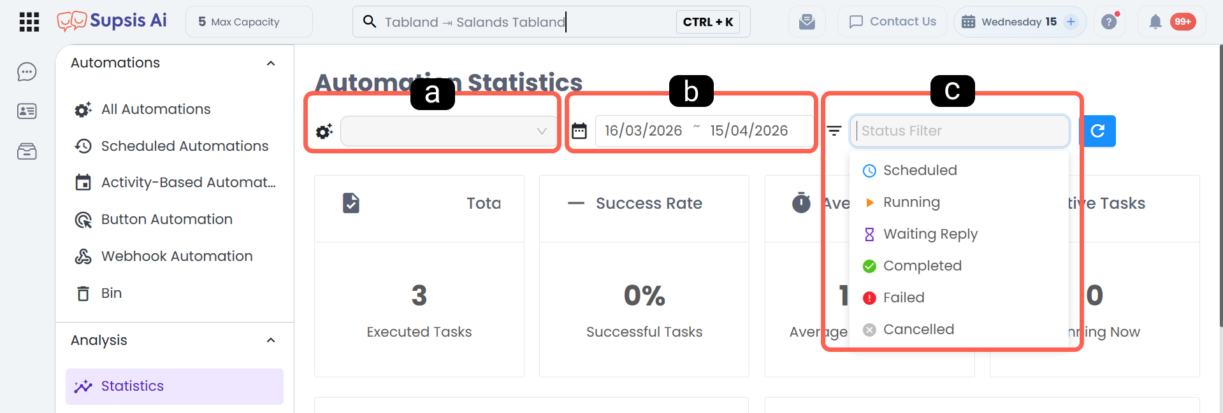
Task: Click the plus icon next to Wednesday 15
Action: point(1071,22)
